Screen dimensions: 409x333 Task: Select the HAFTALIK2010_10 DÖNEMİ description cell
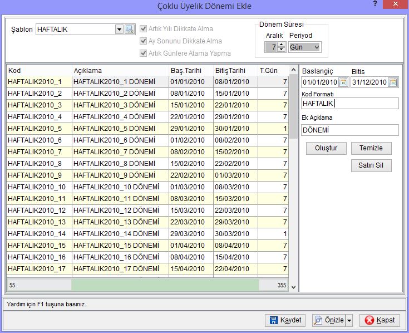coord(121,187)
